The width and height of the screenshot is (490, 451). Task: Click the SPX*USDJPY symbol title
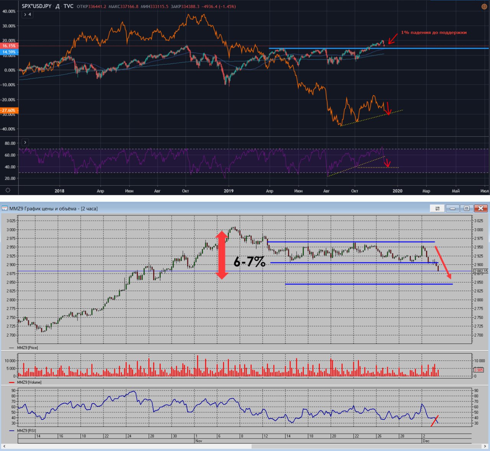point(36,6)
